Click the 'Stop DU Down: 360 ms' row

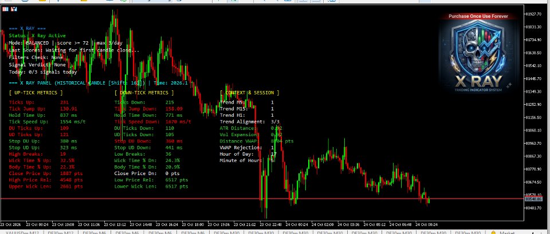pos(148,141)
